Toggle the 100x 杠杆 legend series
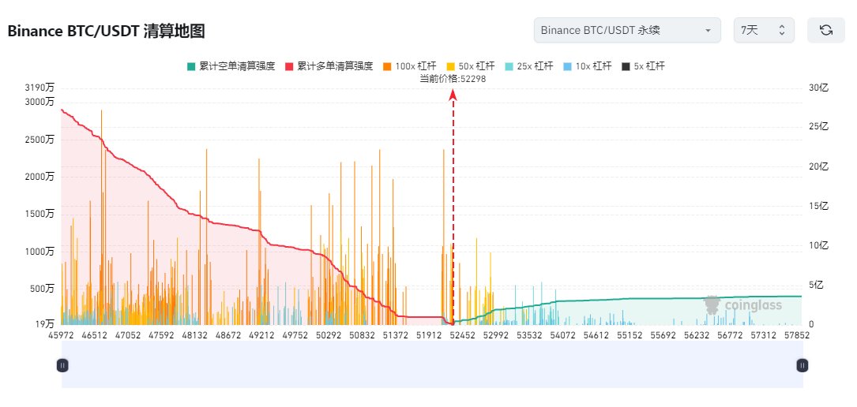Screen dimensions: 857x407 click(x=409, y=66)
